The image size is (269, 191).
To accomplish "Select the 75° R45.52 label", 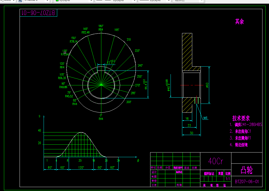I will coord(69,94).
